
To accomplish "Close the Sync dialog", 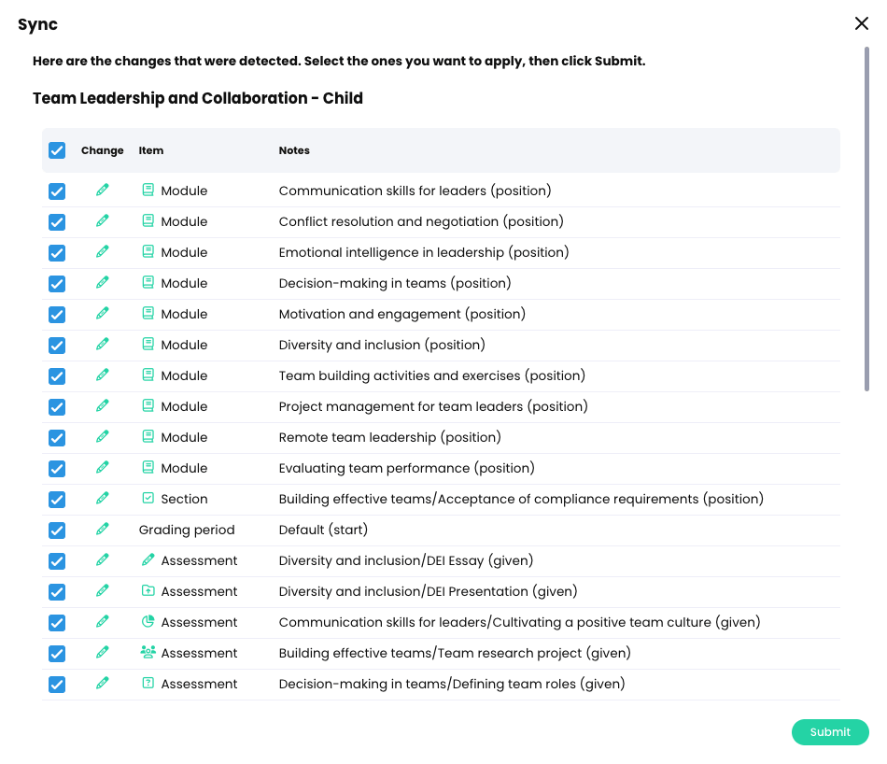I will [862, 24].
